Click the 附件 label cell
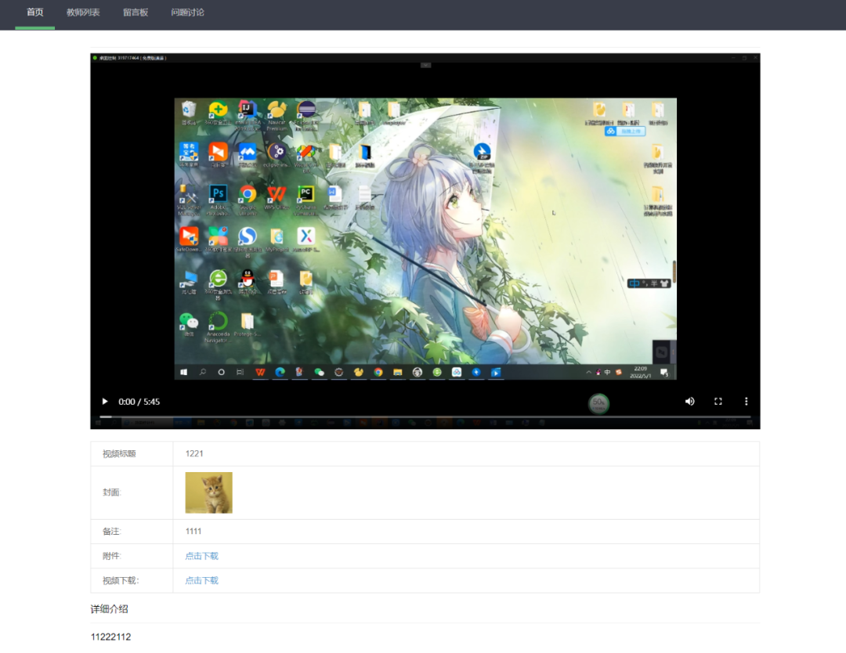Screen dimensions: 846x653 click(x=132, y=556)
